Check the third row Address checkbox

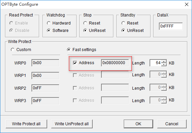click(x=75, y=88)
